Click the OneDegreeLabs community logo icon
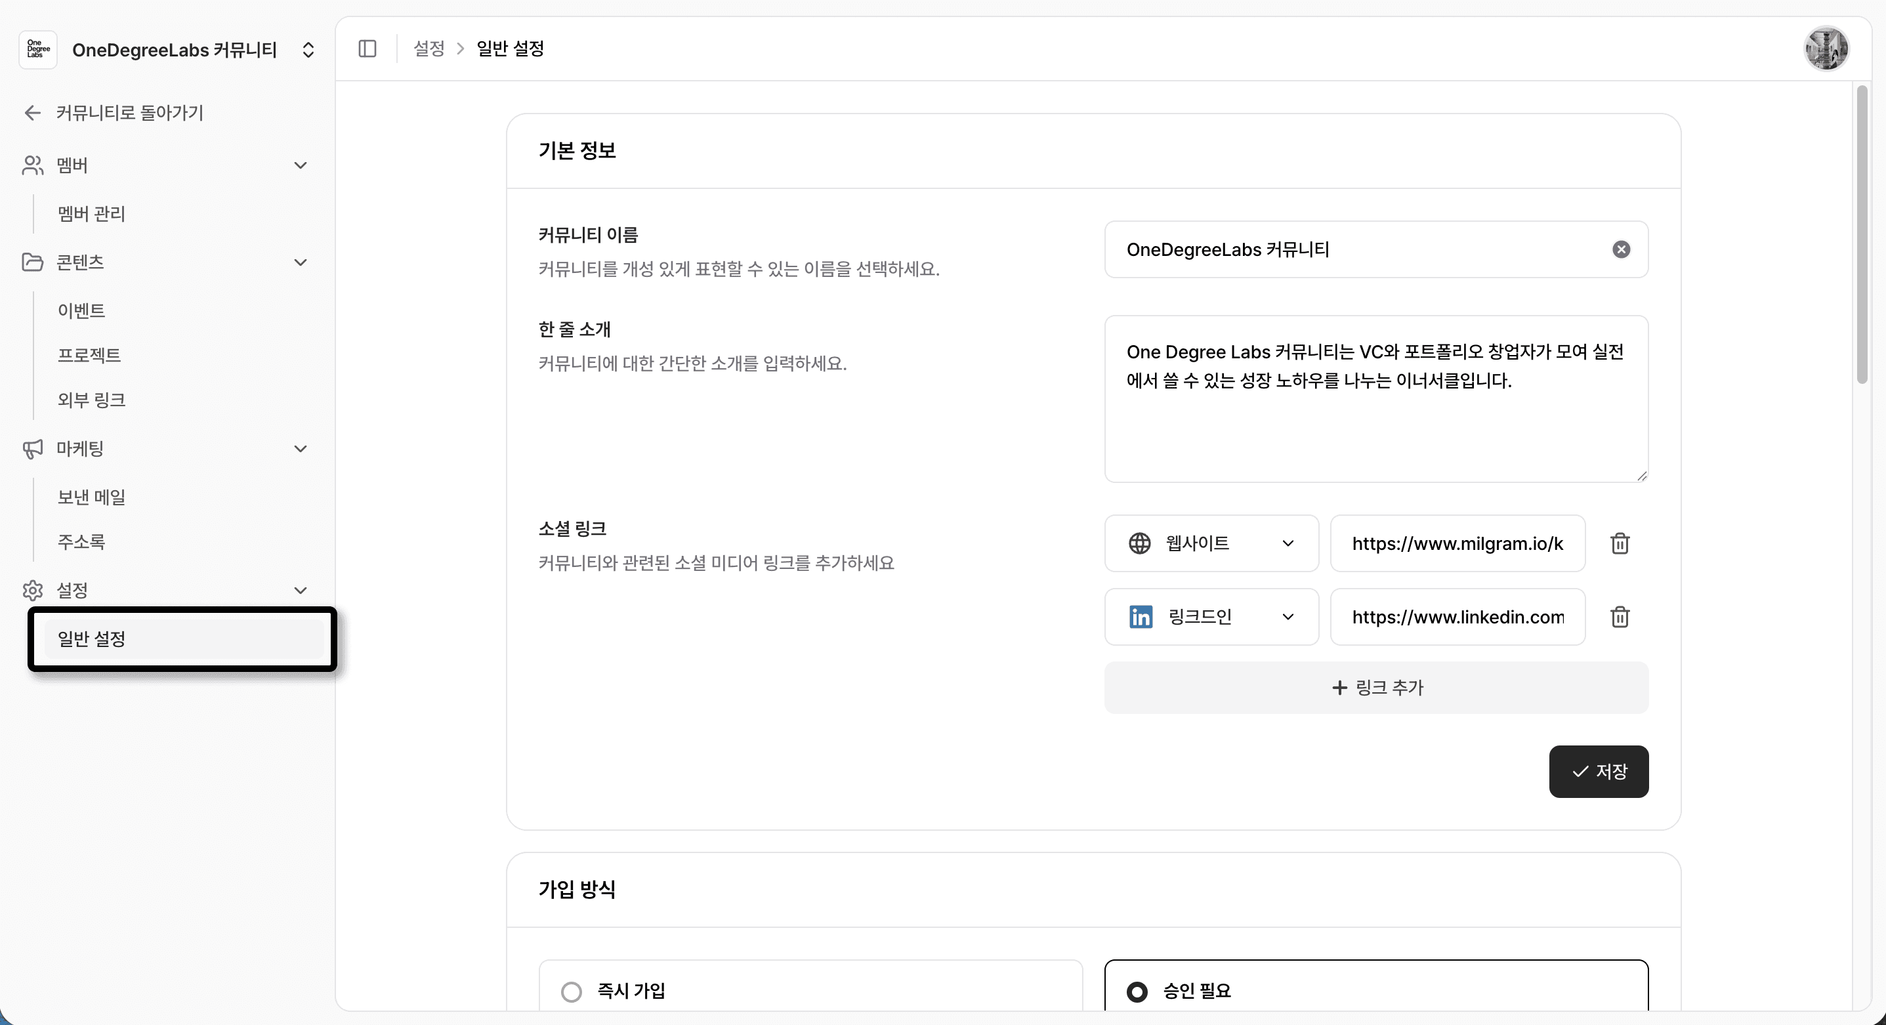Screen dimensions: 1886x1025 [38, 50]
